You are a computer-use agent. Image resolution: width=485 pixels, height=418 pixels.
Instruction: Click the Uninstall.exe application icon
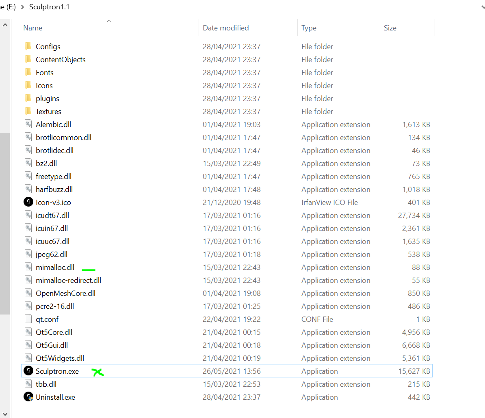pos(28,396)
